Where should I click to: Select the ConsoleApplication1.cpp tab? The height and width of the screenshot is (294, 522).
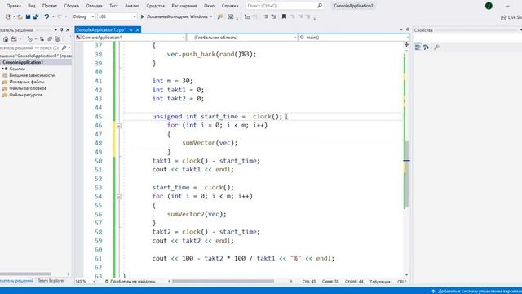click(100, 29)
